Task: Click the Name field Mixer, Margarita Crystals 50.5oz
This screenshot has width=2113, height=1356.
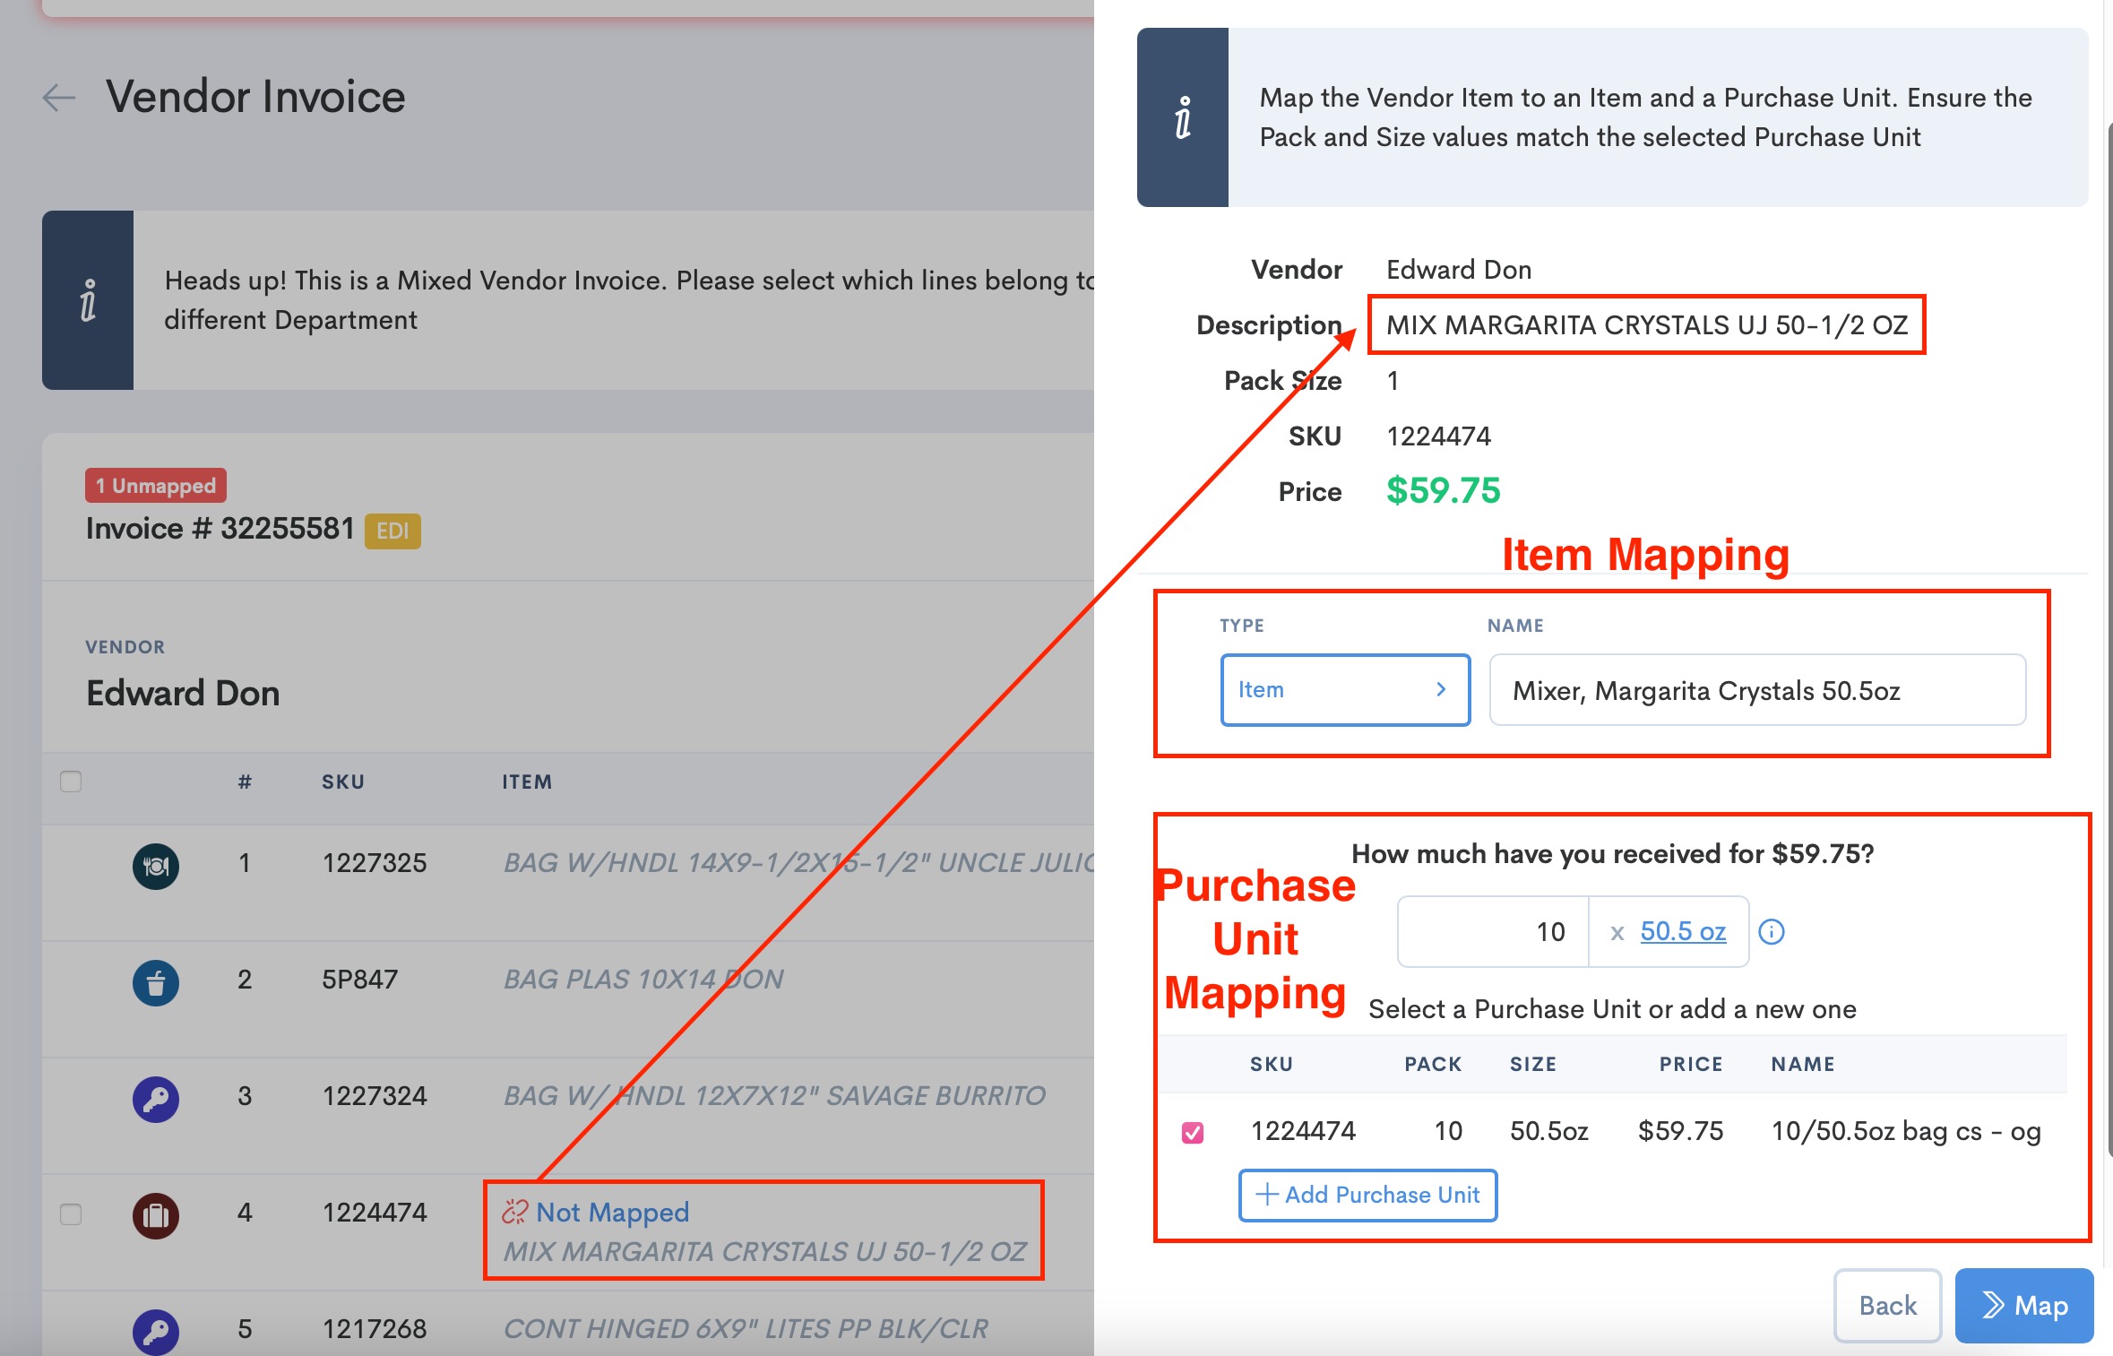Action: [x=1756, y=690]
